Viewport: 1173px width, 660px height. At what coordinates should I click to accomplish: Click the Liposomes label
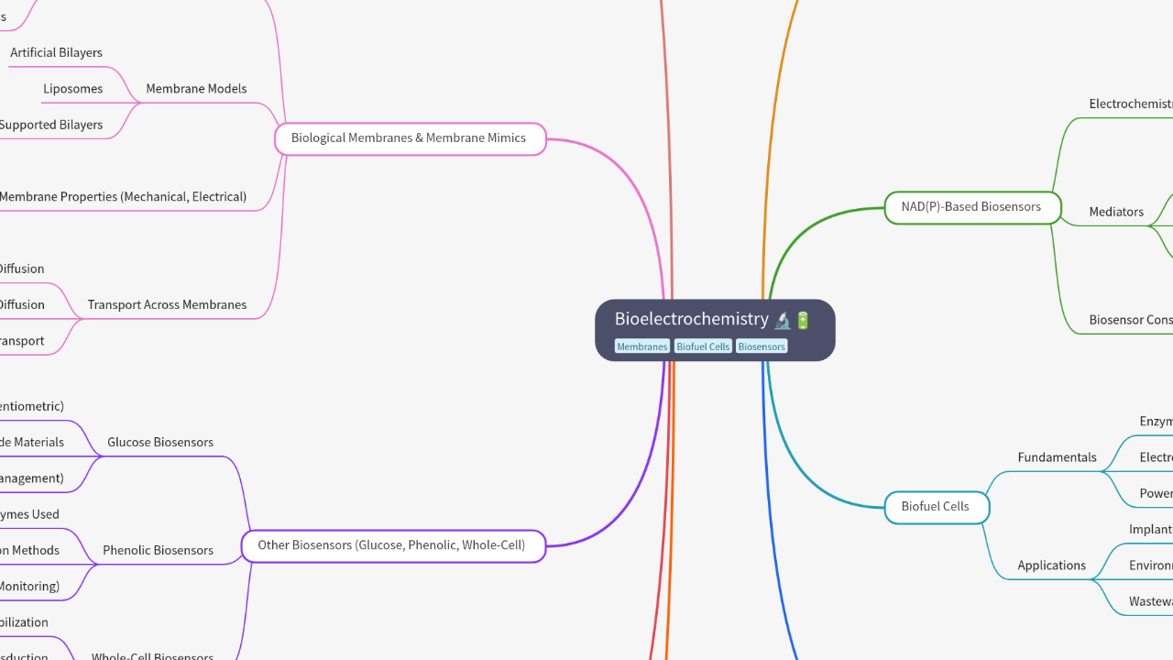pyautogui.click(x=72, y=89)
